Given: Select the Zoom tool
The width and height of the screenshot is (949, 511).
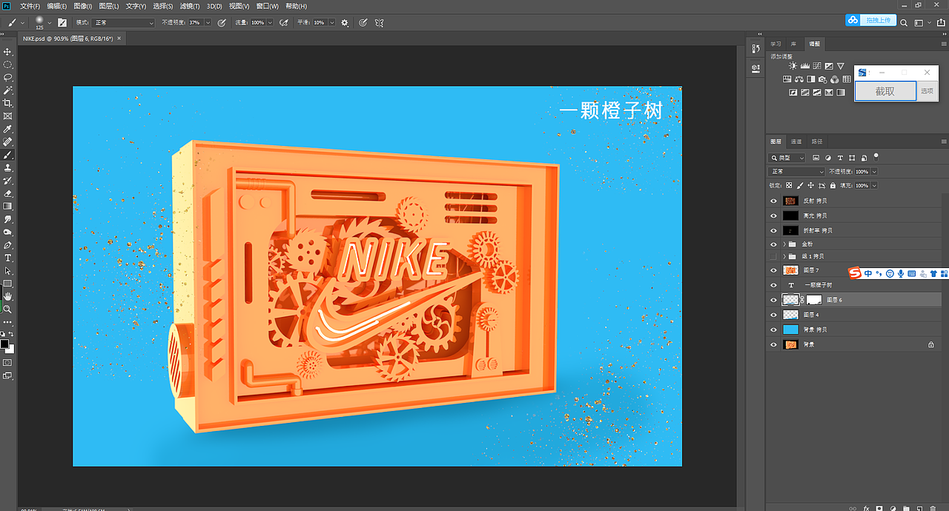Looking at the screenshot, I should 8,309.
